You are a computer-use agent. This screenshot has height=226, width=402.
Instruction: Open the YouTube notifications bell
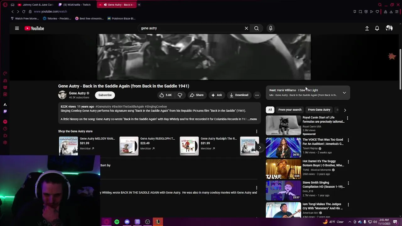[x=377, y=28]
